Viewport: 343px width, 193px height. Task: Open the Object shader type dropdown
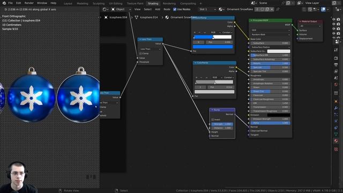[x=122, y=10]
